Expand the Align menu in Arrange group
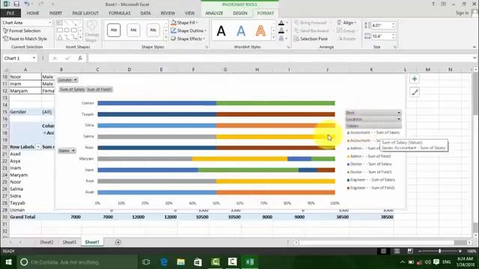Viewport: 479px width, 269px height. pos(347,22)
